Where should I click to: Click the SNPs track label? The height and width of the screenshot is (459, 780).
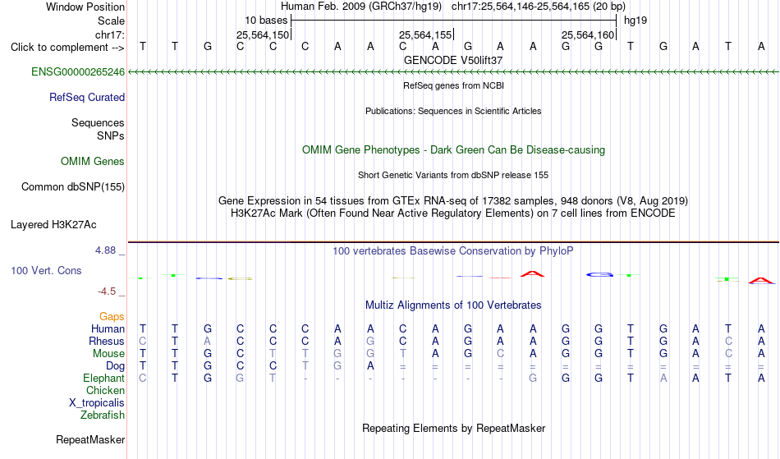(111, 135)
